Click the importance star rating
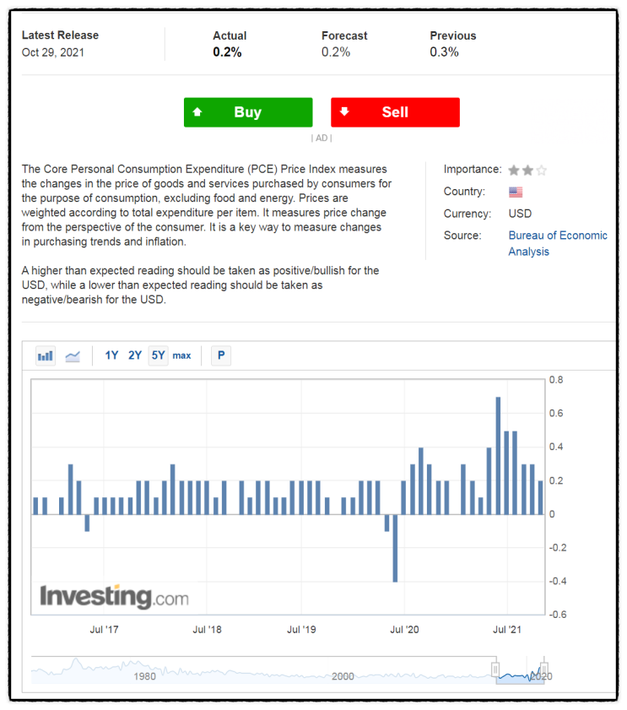The image size is (627, 710). tap(527, 170)
